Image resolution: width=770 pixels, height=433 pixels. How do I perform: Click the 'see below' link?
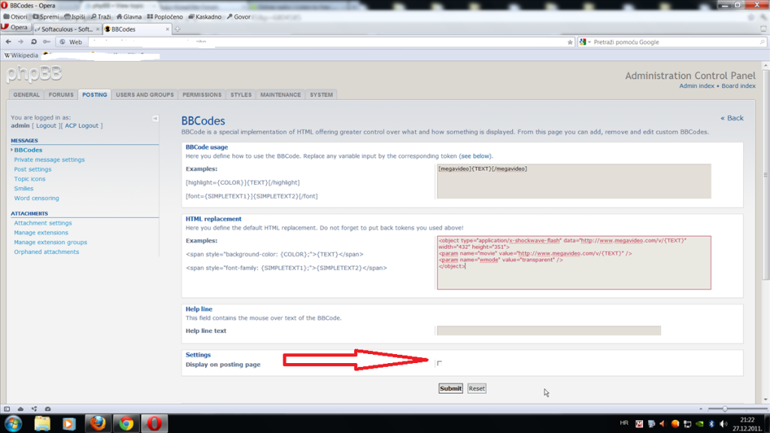(x=475, y=156)
